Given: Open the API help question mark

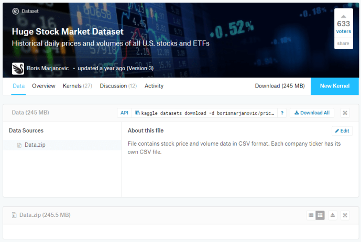Looking at the screenshot, I should click(x=282, y=113).
